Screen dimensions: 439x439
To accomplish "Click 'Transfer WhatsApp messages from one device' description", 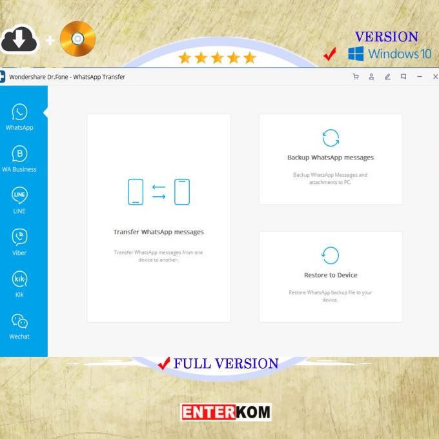I will [158, 256].
